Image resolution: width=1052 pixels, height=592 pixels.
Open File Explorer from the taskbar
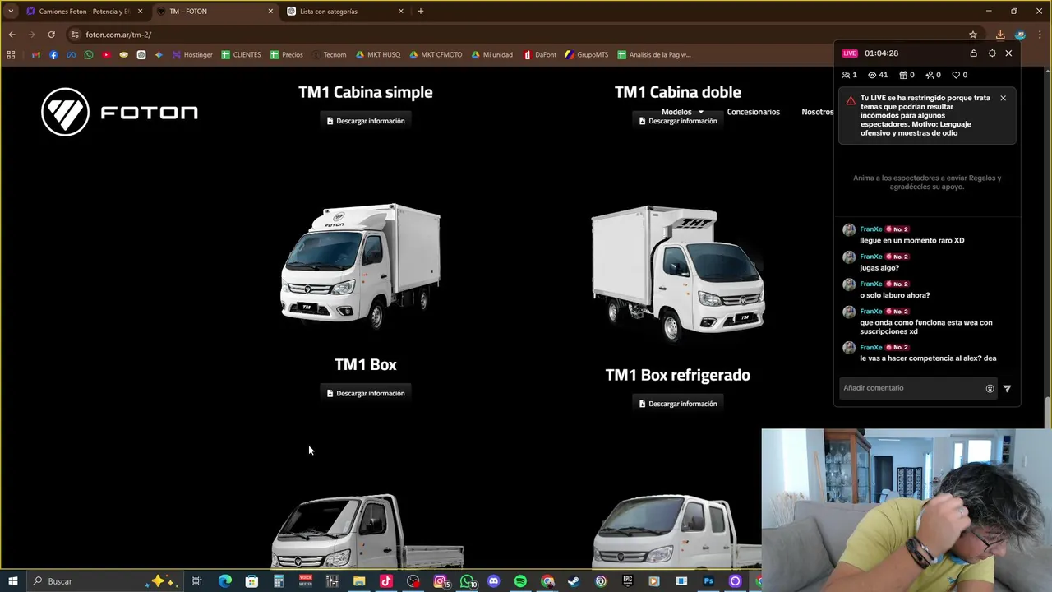[359, 581]
